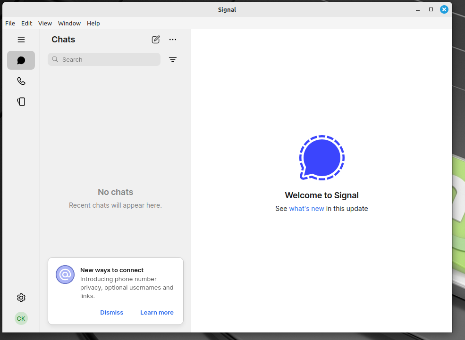
Task: Select the Chats speech bubble icon
Action: (21, 60)
